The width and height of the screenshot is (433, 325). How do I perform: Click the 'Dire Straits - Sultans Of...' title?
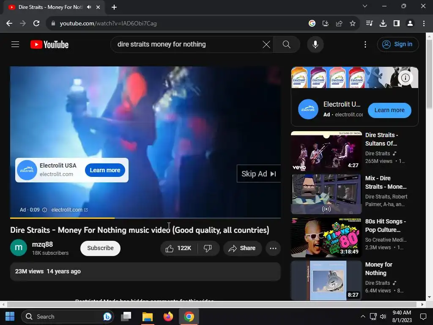[x=382, y=139]
